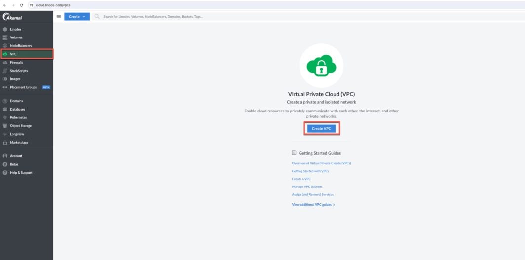This screenshot has width=525, height=260.
Task: Open the Create dropdown button
Action: (x=77, y=17)
